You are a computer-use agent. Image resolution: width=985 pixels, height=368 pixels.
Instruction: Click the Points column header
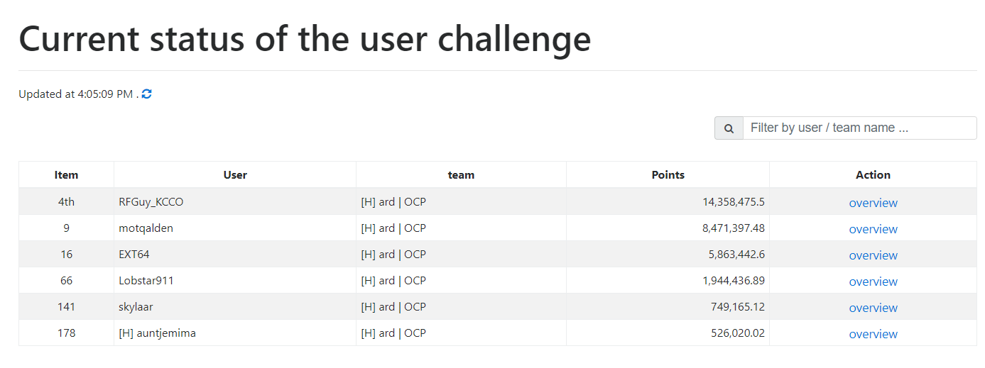pos(668,174)
